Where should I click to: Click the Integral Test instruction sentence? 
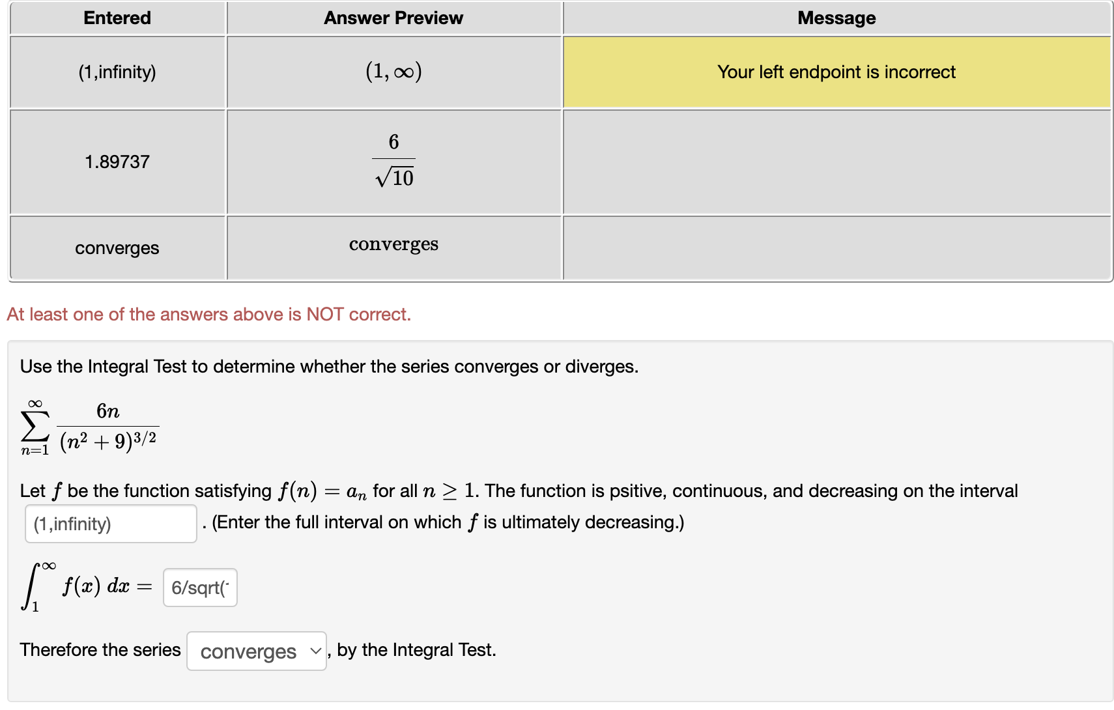(329, 366)
